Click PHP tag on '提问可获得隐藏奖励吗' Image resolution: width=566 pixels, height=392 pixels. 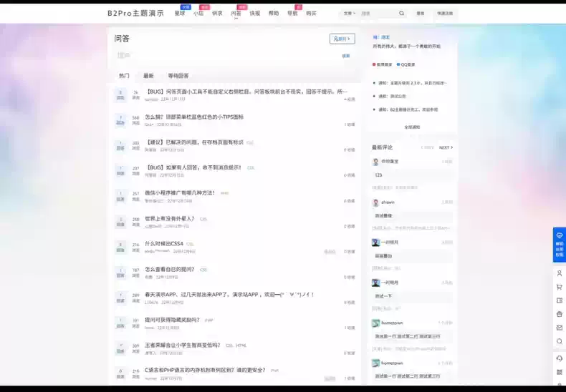point(208,320)
